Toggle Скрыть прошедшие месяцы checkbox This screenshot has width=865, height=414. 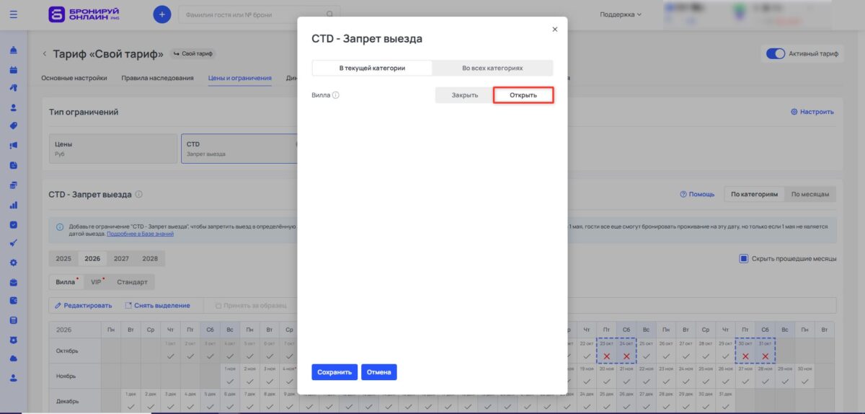point(745,258)
